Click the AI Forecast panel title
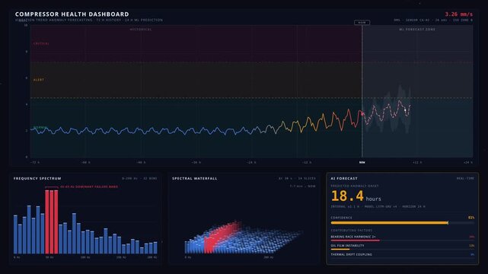488x274 pixels. [x=344, y=179]
